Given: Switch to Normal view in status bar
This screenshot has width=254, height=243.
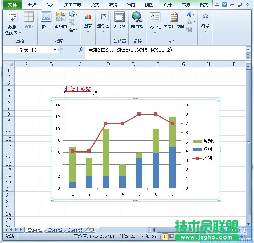Looking at the screenshot, I should point(165,236).
